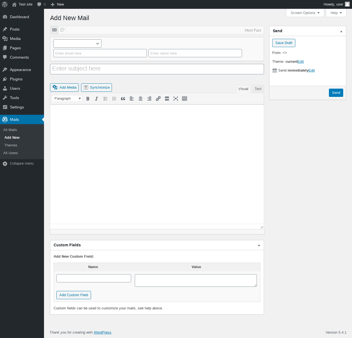The height and width of the screenshot is (338, 352).
Task: Open Add New submenu item
Action: point(12,138)
